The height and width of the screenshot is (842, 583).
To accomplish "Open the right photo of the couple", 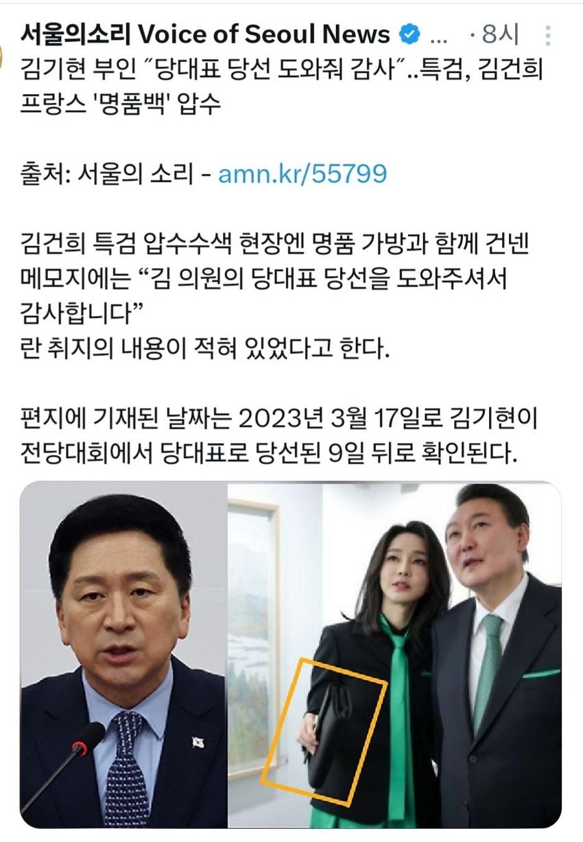I will click(x=395, y=655).
